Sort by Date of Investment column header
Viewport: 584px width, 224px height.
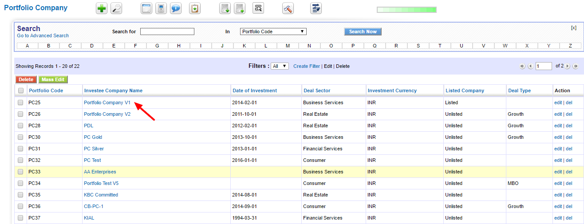click(x=255, y=90)
